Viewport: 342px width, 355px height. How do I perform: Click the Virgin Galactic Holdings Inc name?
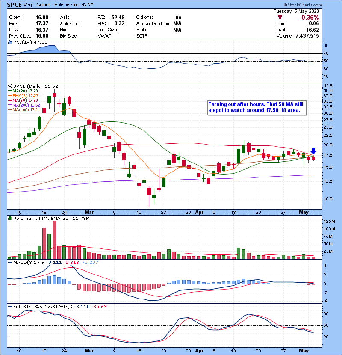pyautogui.click(x=51, y=5)
